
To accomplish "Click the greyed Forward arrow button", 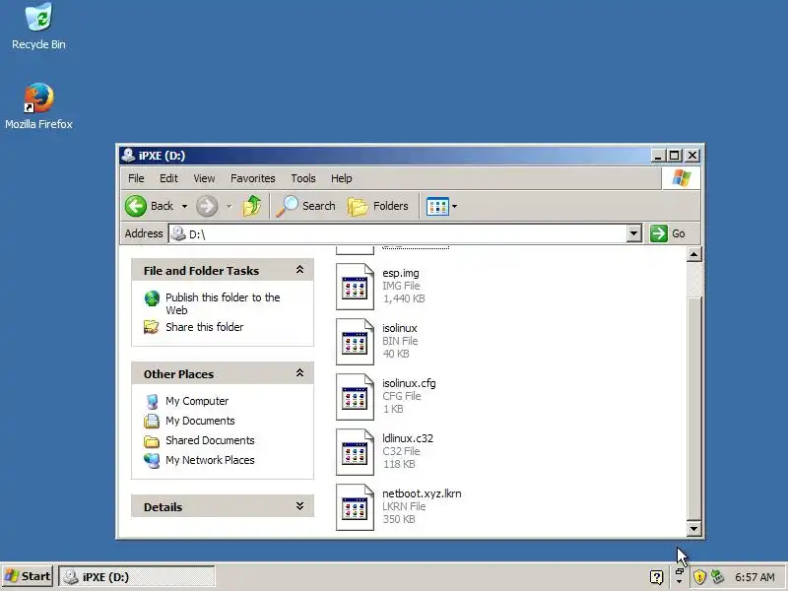I will point(207,206).
